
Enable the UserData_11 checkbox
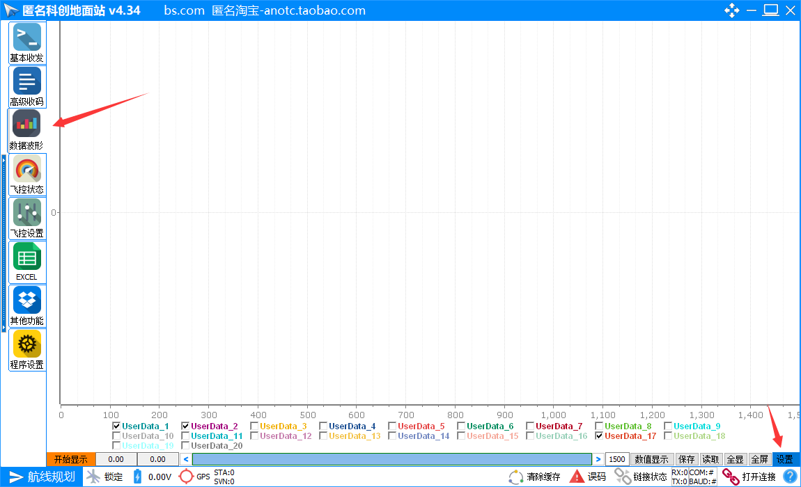[185, 436]
